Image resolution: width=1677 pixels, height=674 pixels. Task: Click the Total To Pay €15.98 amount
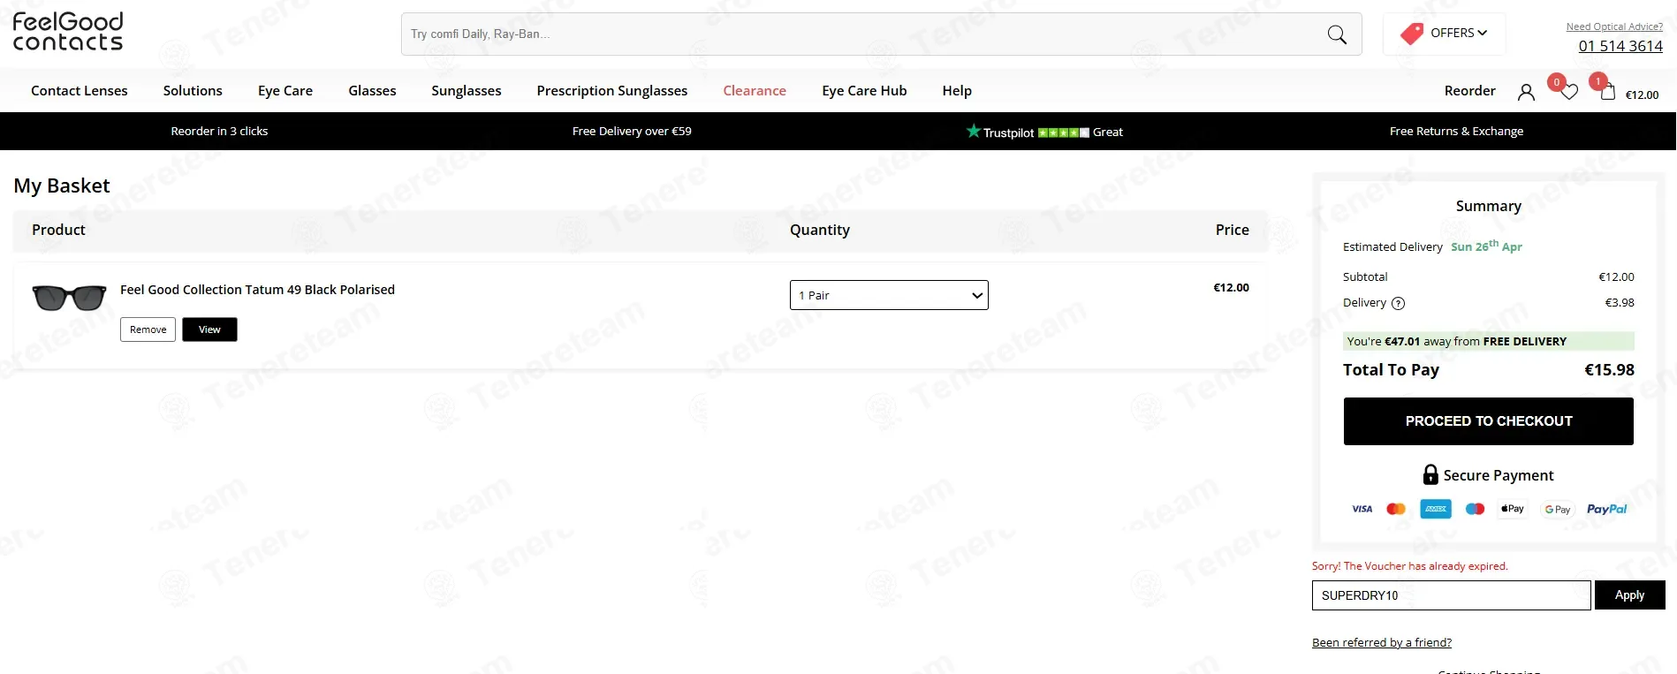click(1609, 370)
